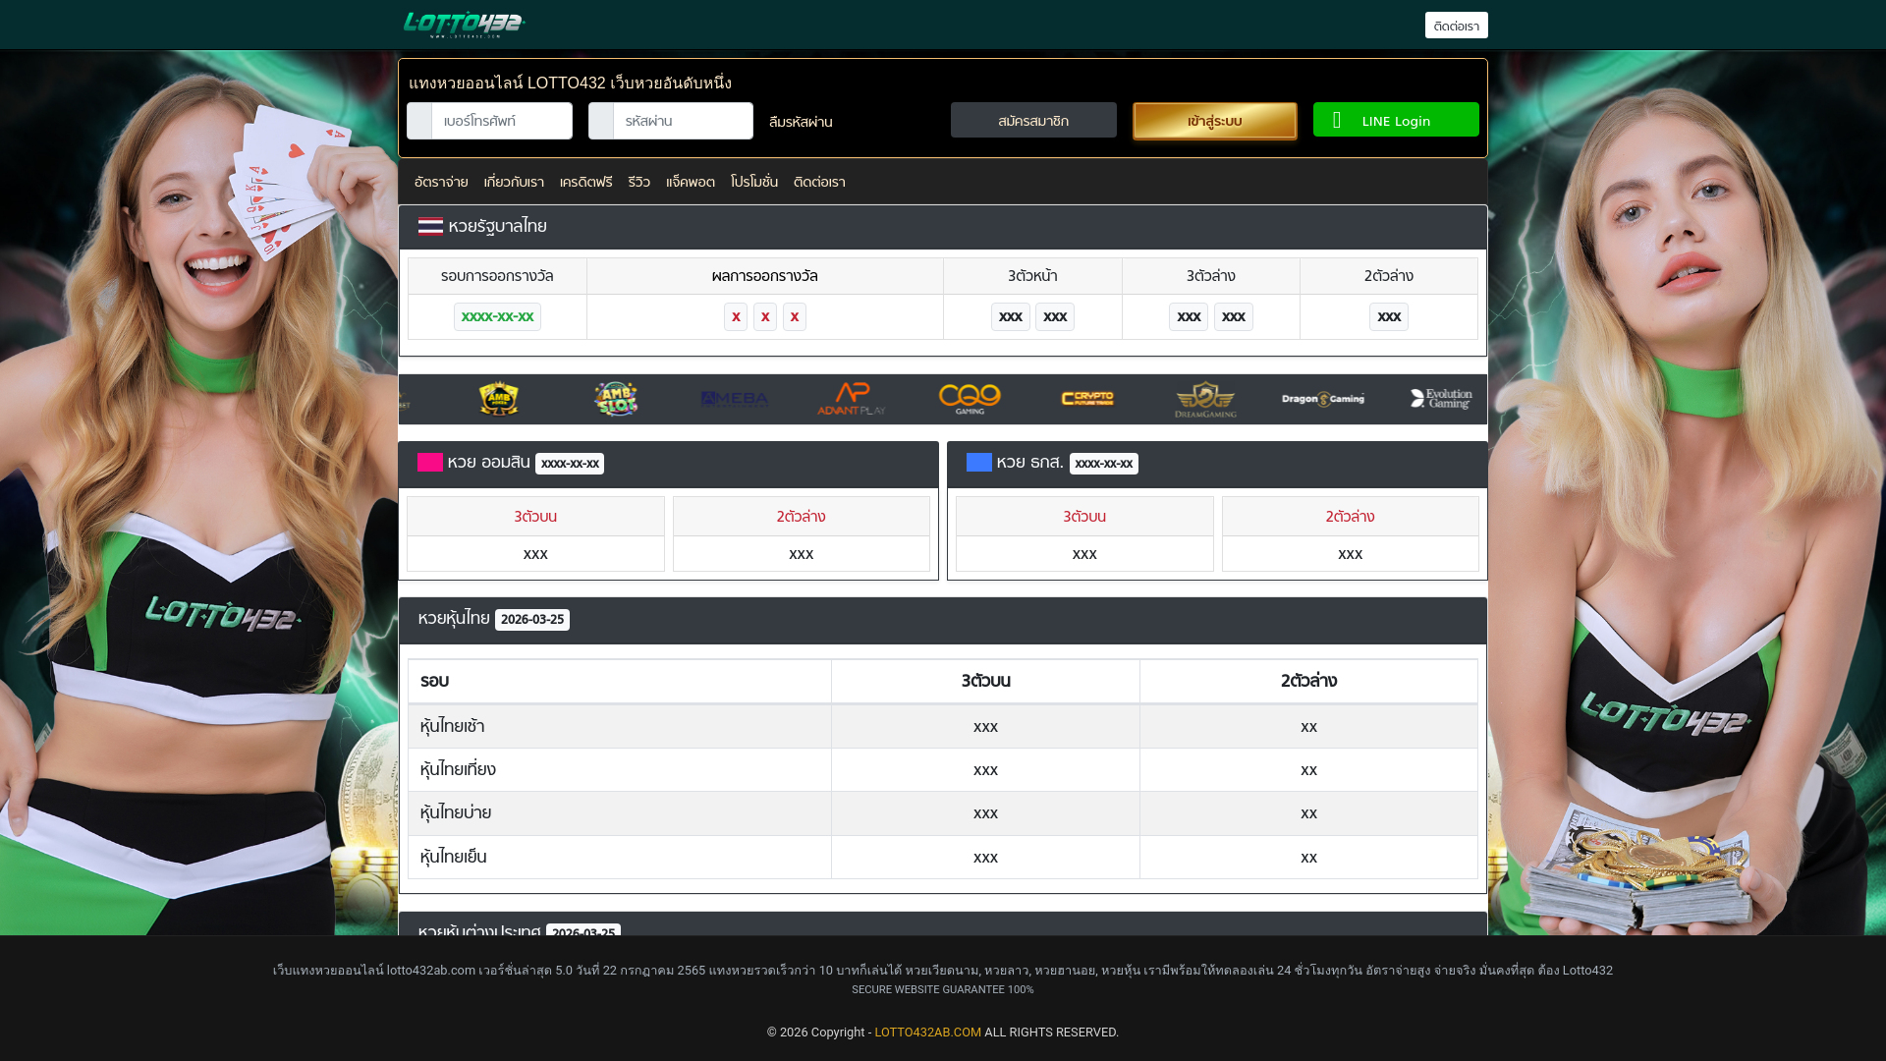This screenshot has width=1886, height=1061.
Task: Click the รอบการออกรางวัล column header
Action: tap(497, 276)
